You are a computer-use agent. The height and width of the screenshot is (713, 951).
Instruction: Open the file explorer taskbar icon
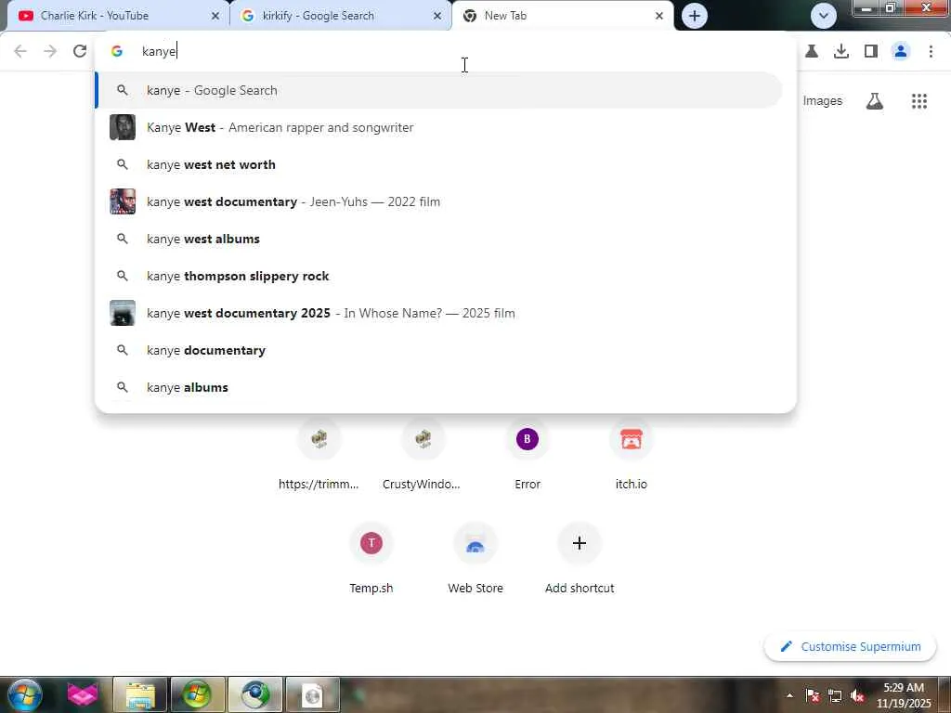(140, 694)
